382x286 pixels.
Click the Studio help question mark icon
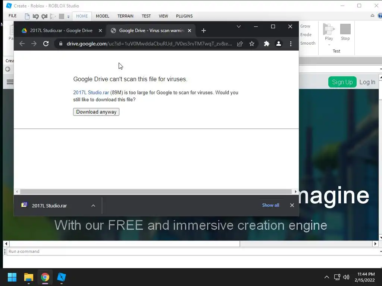click(x=379, y=16)
